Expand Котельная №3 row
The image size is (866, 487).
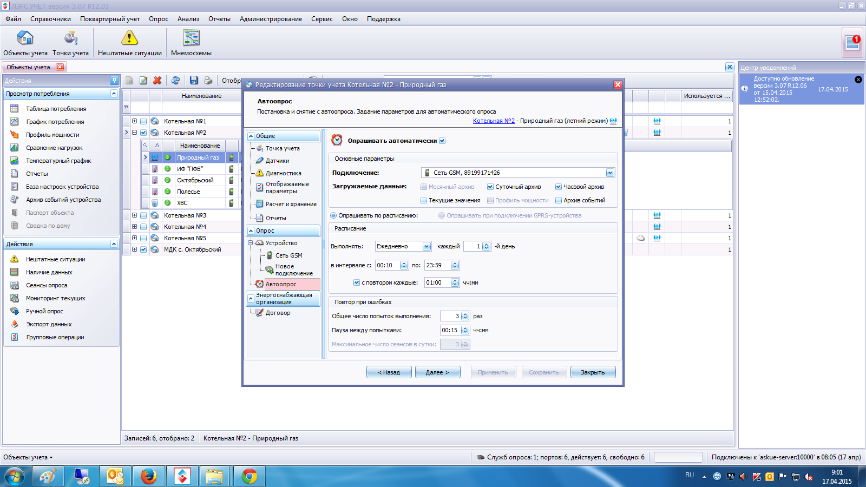[x=134, y=215]
